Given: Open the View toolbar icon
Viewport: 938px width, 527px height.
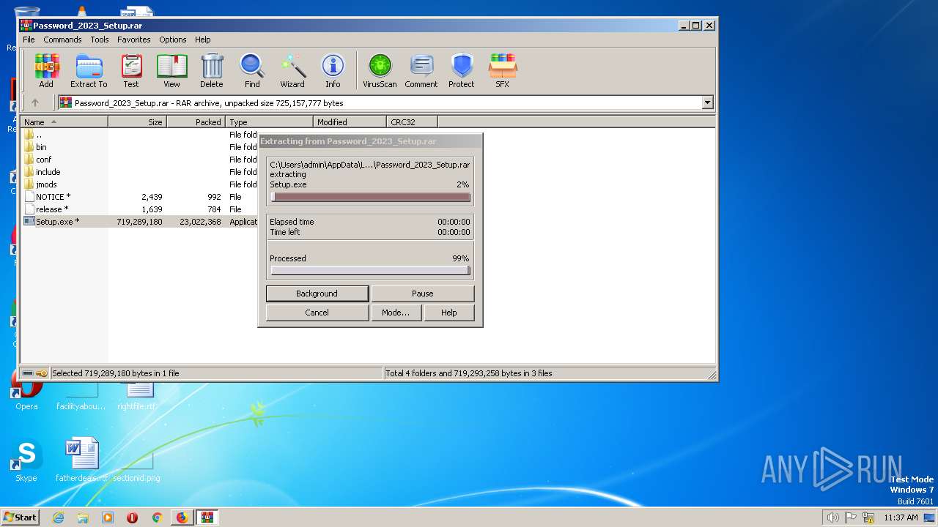Looking at the screenshot, I should tap(171, 71).
